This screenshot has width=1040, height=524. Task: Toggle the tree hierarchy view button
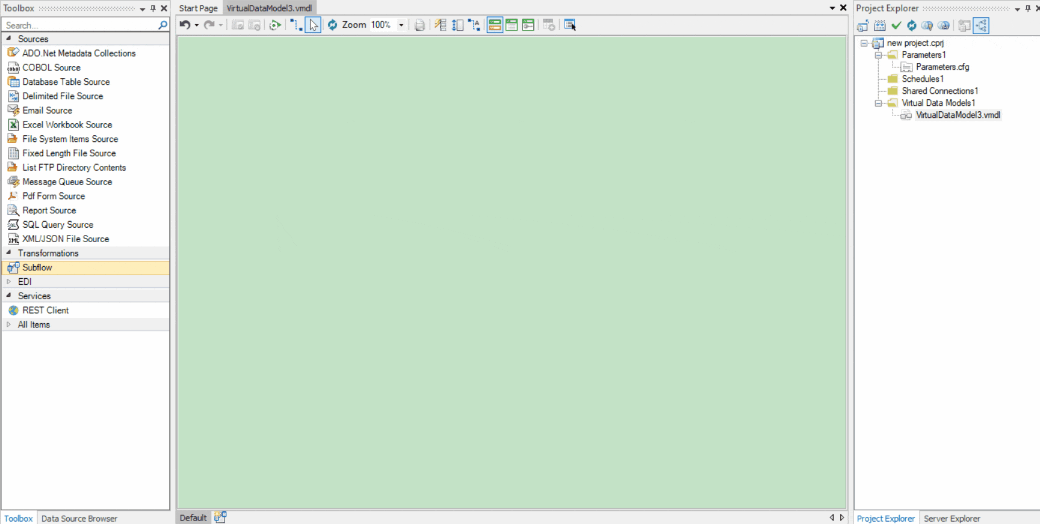tap(981, 25)
